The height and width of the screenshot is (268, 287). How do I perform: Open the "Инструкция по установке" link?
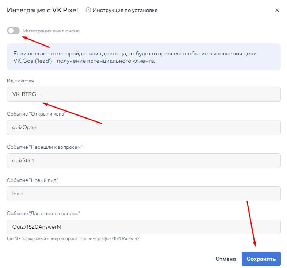point(125,10)
